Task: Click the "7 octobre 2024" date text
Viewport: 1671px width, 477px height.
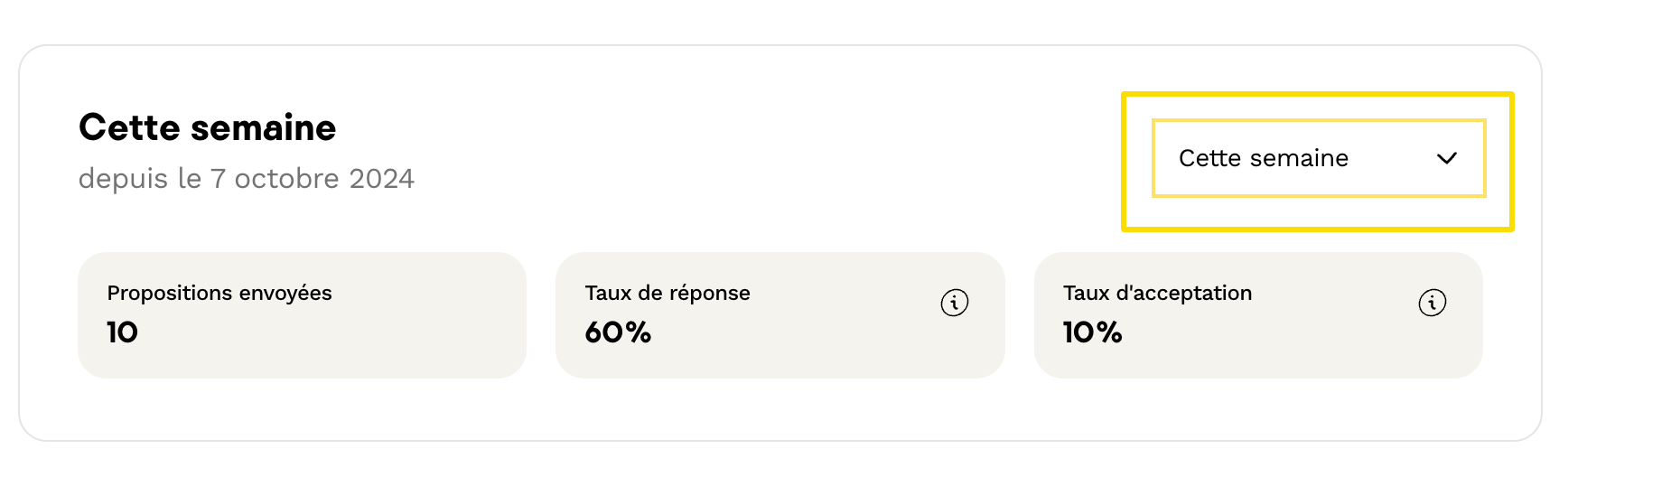Action: click(312, 179)
